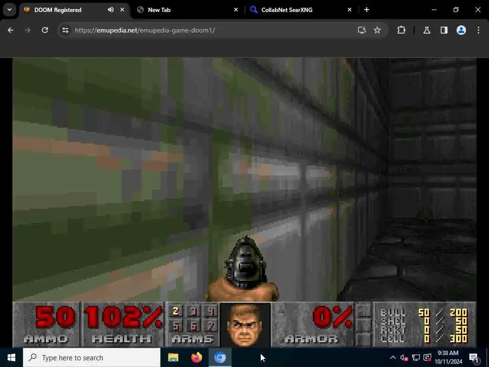Click the Doomguy face portrait

(x=245, y=324)
